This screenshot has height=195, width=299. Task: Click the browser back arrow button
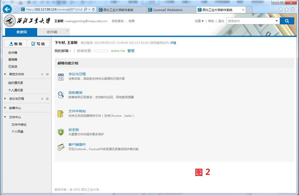point(7,9)
